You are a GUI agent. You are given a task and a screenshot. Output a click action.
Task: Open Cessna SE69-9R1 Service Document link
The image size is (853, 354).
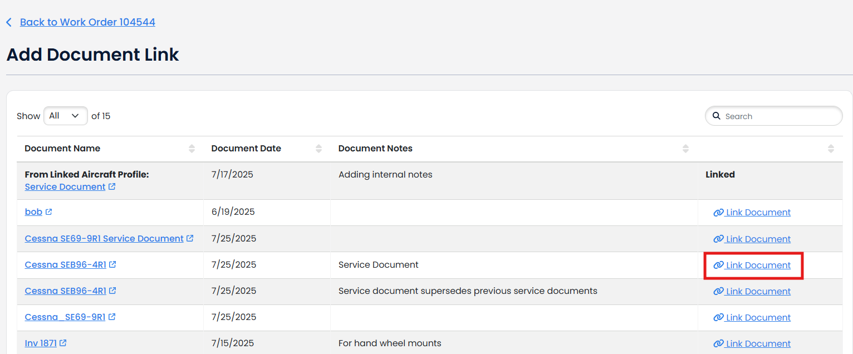point(104,238)
